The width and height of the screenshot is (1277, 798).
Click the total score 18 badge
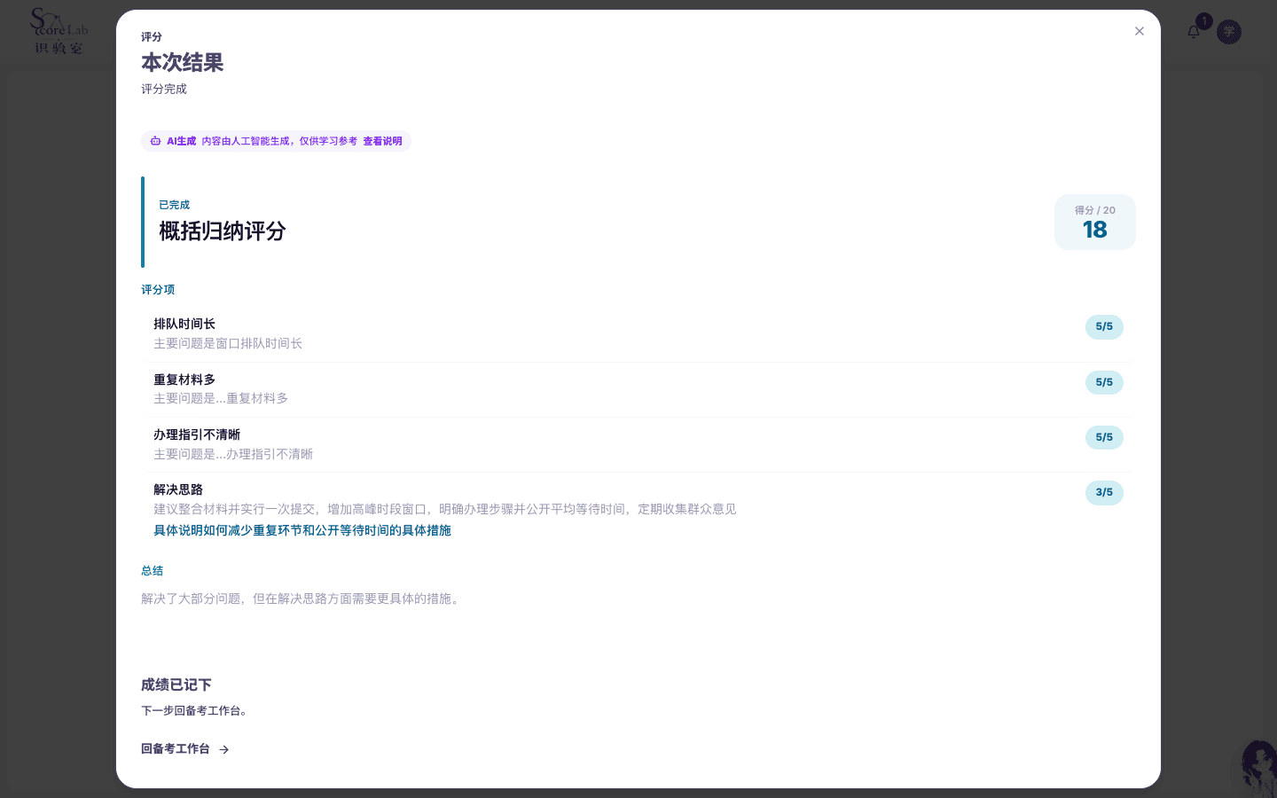coord(1095,222)
